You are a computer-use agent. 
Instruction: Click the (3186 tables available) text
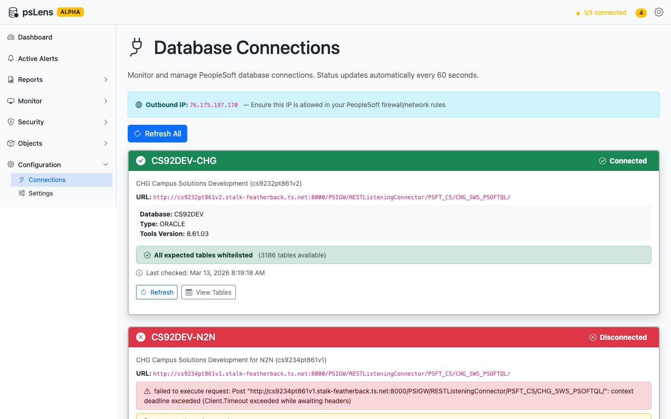coord(292,255)
